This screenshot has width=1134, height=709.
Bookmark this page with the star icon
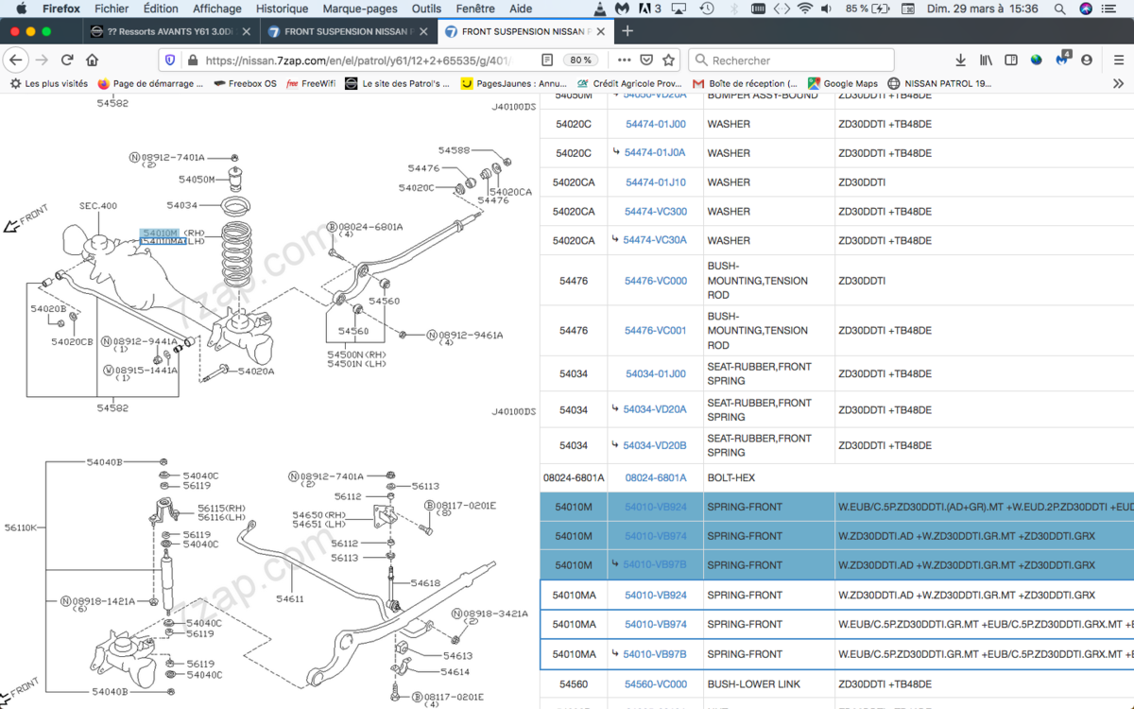[669, 60]
